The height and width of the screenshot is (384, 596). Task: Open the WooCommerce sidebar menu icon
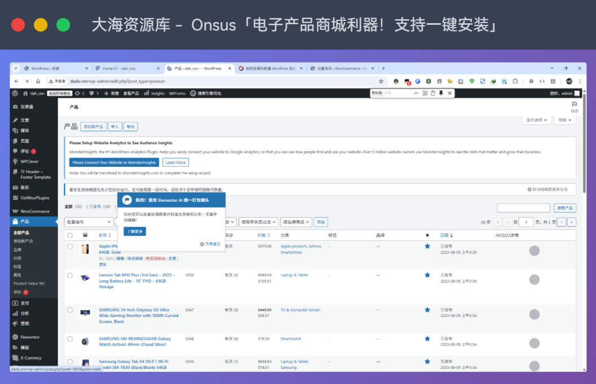tap(15, 211)
